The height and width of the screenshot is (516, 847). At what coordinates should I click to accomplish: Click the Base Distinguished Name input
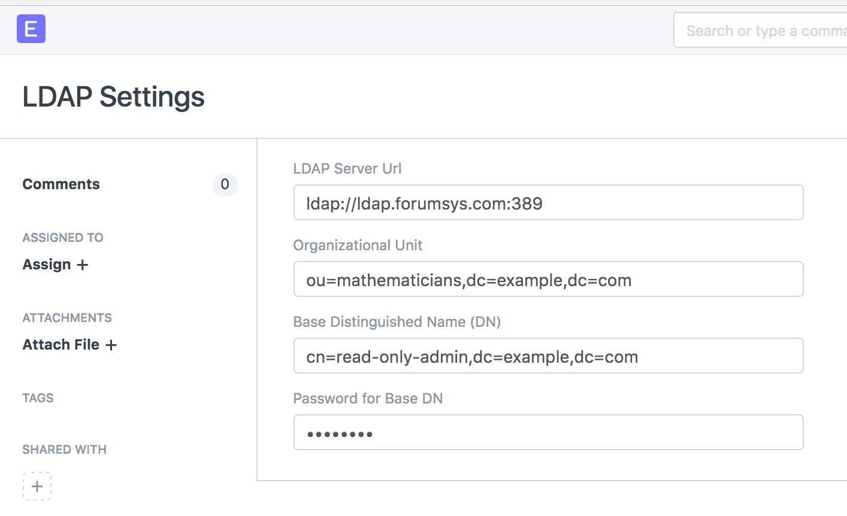pyautogui.click(x=547, y=356)
